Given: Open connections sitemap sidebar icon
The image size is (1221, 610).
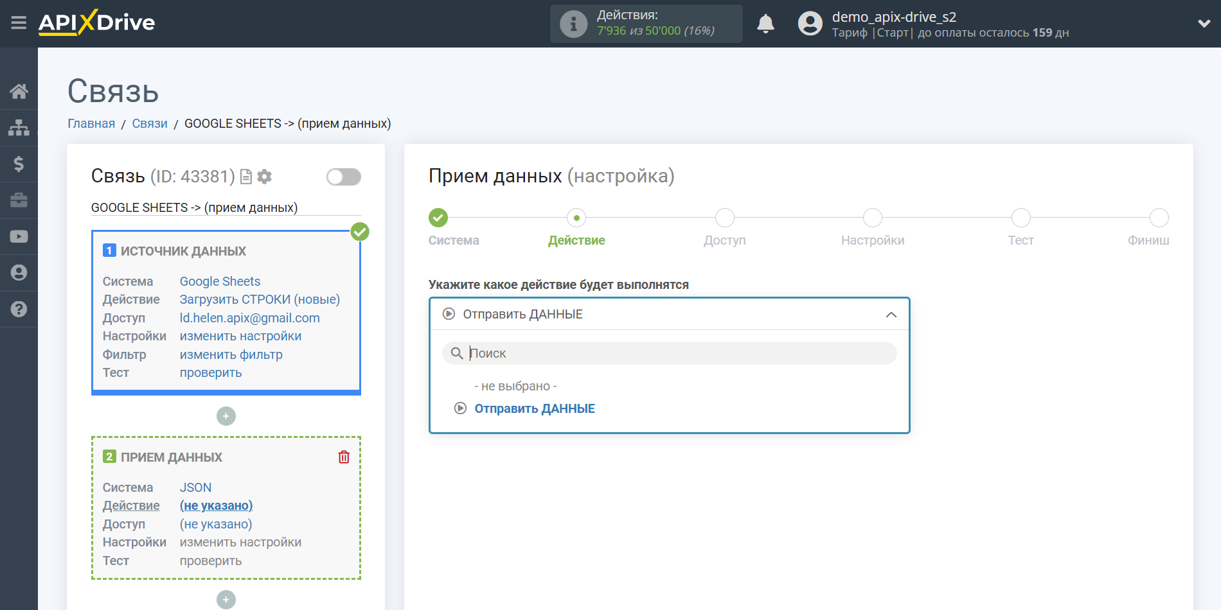Looking at the screenshot, I should pos(19,128).
